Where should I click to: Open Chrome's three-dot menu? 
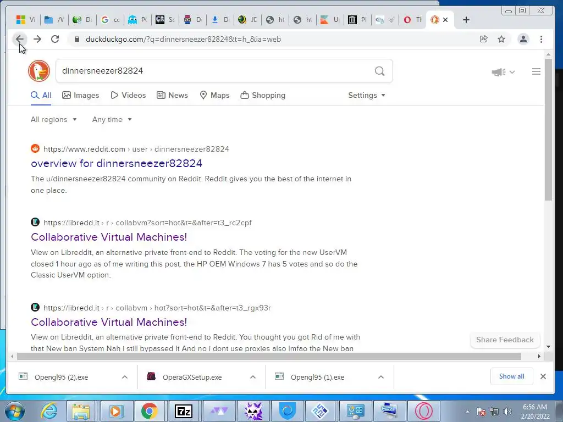point(541,39)
